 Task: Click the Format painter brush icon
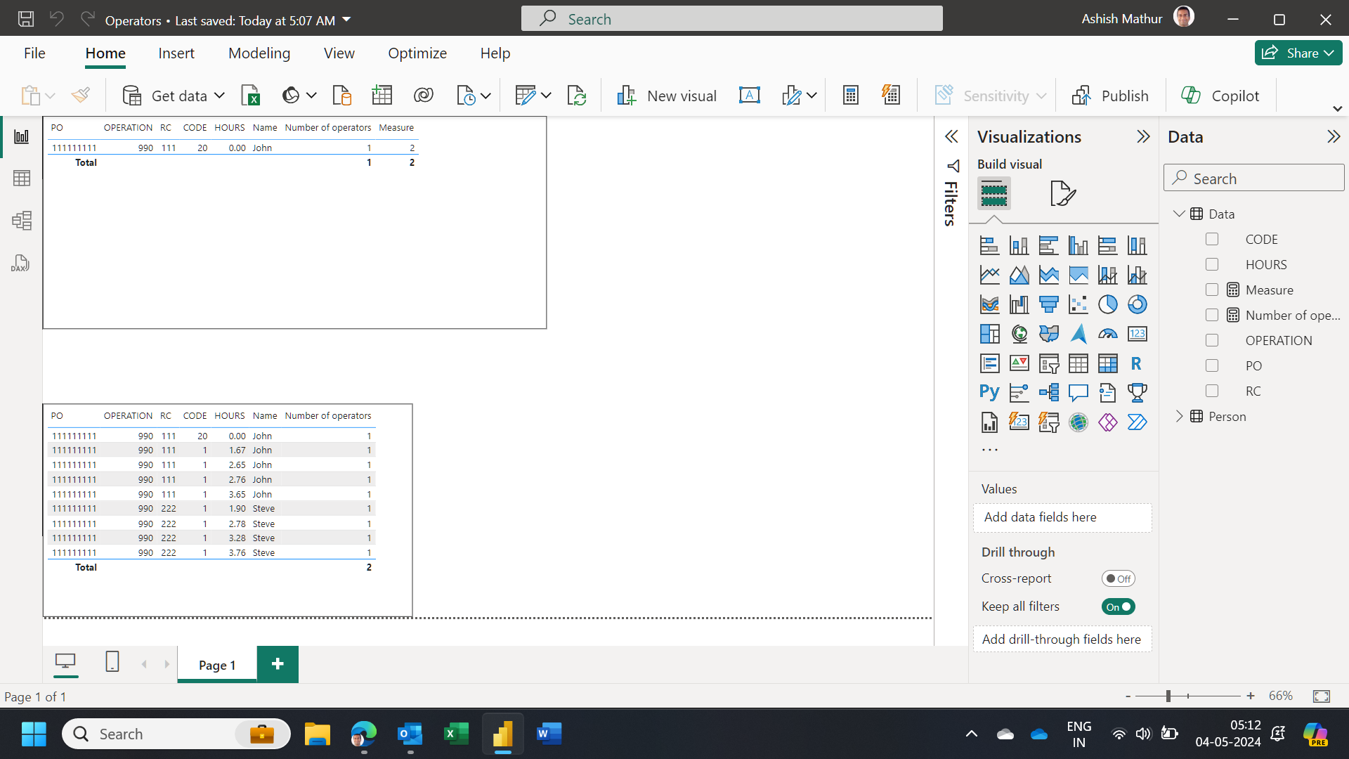pos(81,96)
